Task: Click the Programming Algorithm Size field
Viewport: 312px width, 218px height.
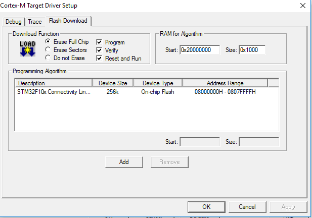Action: (x=259, y=142)
